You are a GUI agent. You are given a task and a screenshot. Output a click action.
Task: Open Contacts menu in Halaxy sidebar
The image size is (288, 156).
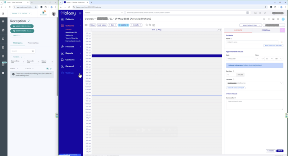click(x=70, y=60)
